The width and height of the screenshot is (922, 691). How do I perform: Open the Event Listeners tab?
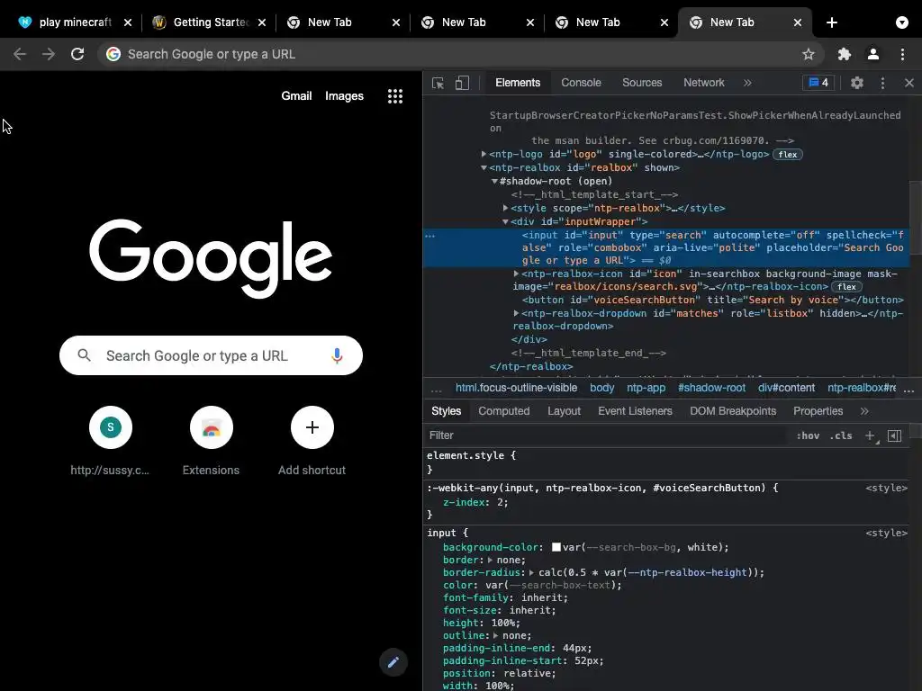[x=635, y=410]
